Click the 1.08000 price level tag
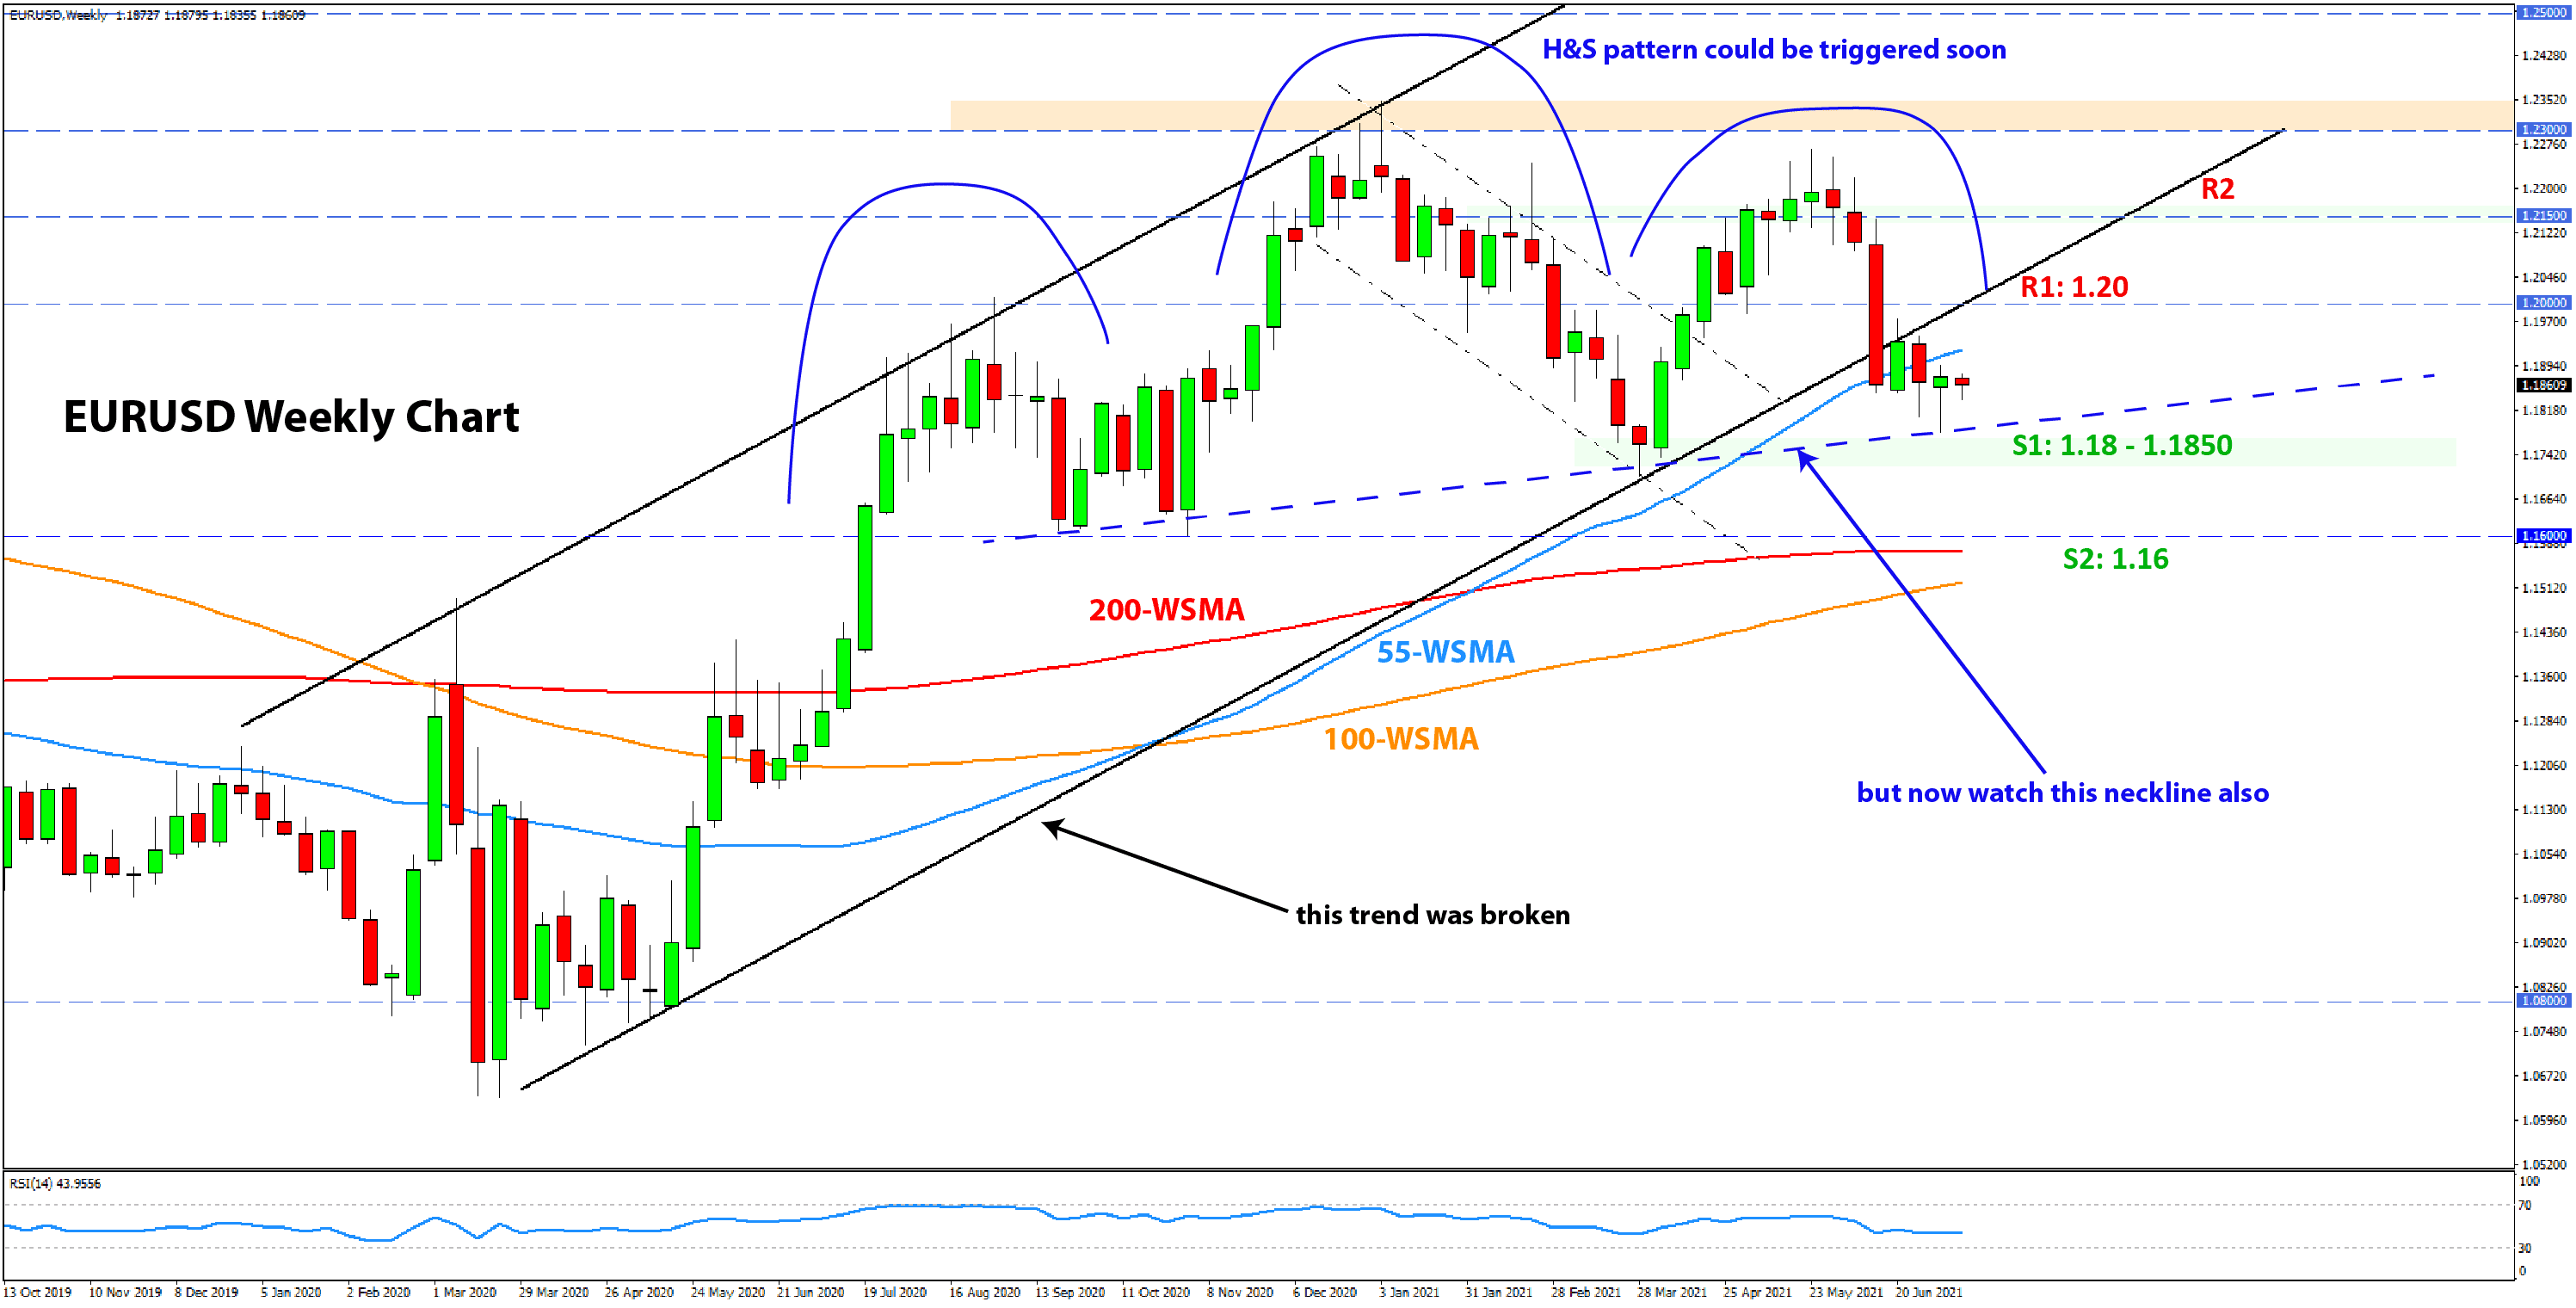2576x1308 pixels. click(x=2543, y=1001)
